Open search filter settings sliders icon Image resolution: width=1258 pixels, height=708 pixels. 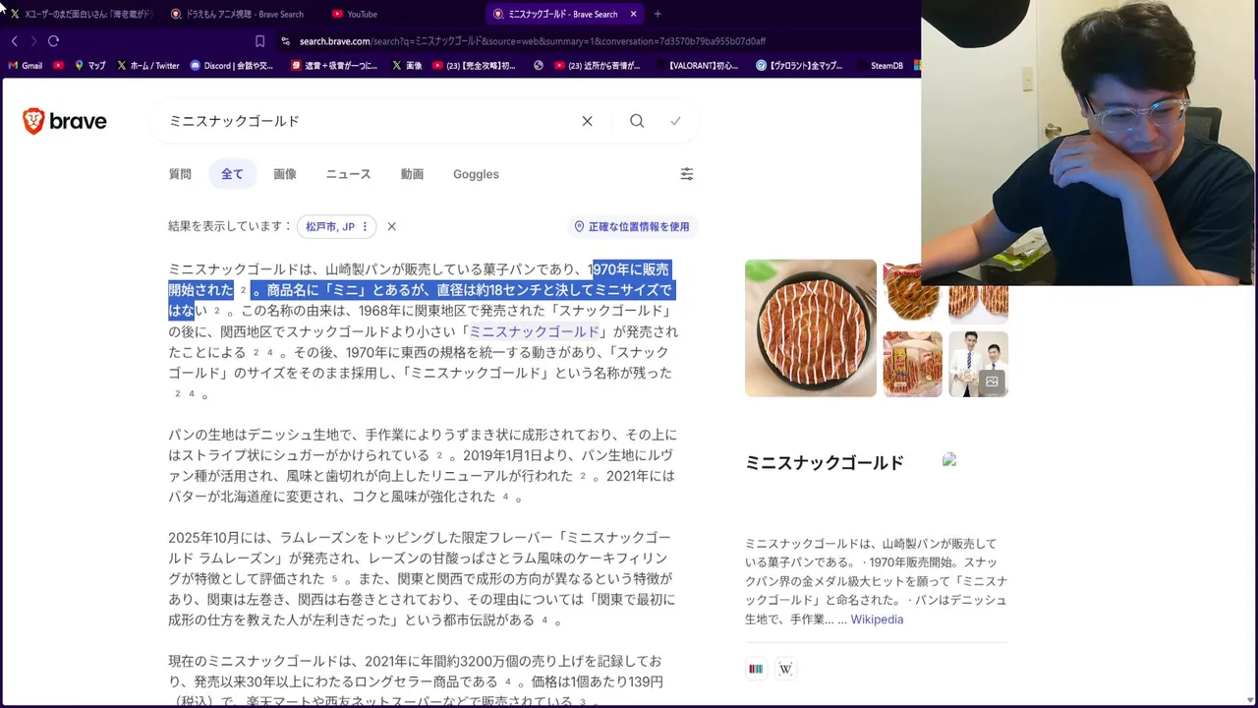pyautogui.click(x=687, y=174)
